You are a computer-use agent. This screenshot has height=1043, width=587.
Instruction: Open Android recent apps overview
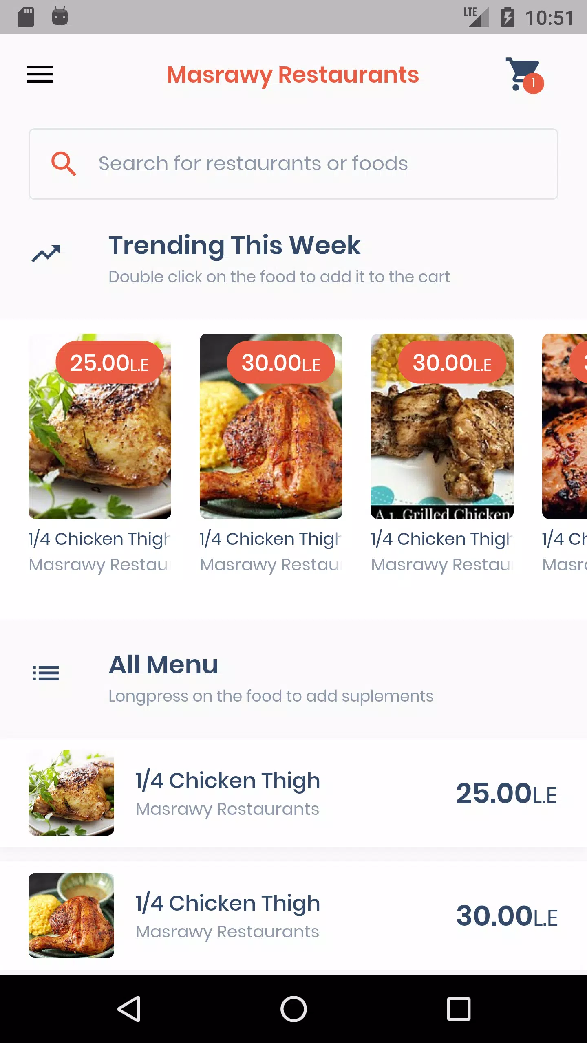[x=459, y=1009]
